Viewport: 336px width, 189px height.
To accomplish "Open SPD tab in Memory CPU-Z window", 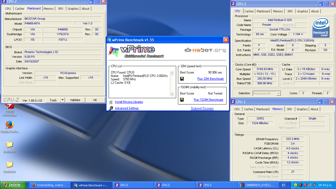I will [289, 109].
